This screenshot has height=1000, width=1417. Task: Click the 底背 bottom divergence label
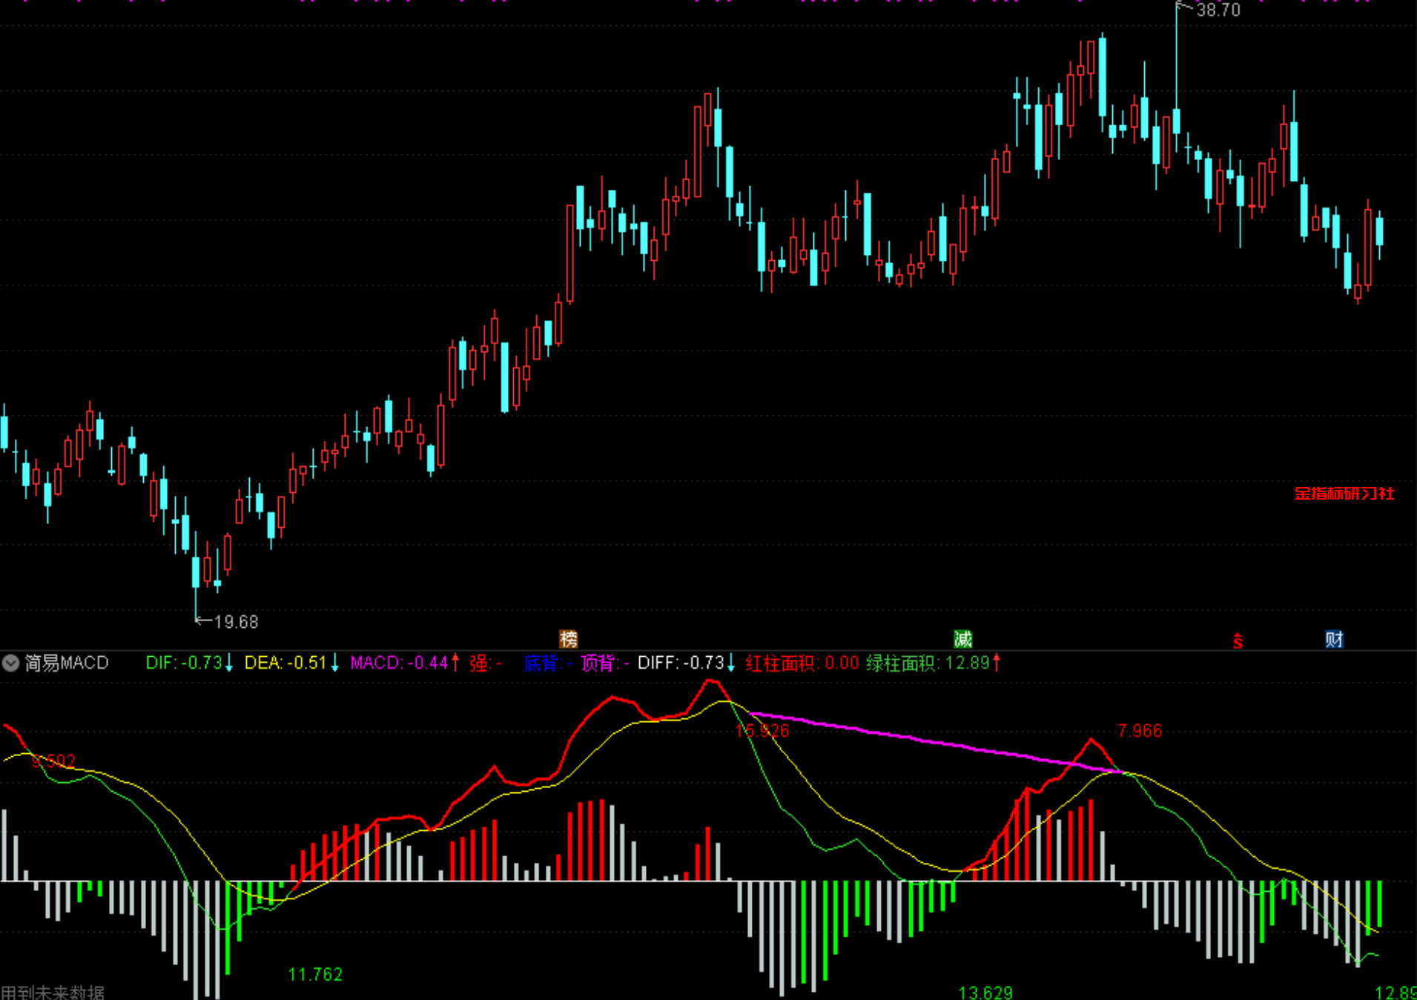pos(548,663)
